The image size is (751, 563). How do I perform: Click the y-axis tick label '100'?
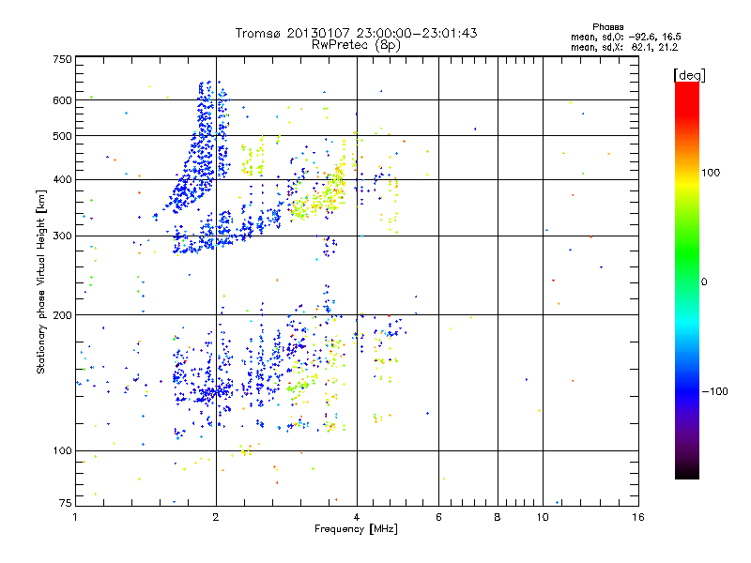click(62, 451)
